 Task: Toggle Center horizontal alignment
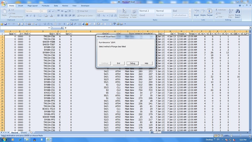(x=62, y=15)
